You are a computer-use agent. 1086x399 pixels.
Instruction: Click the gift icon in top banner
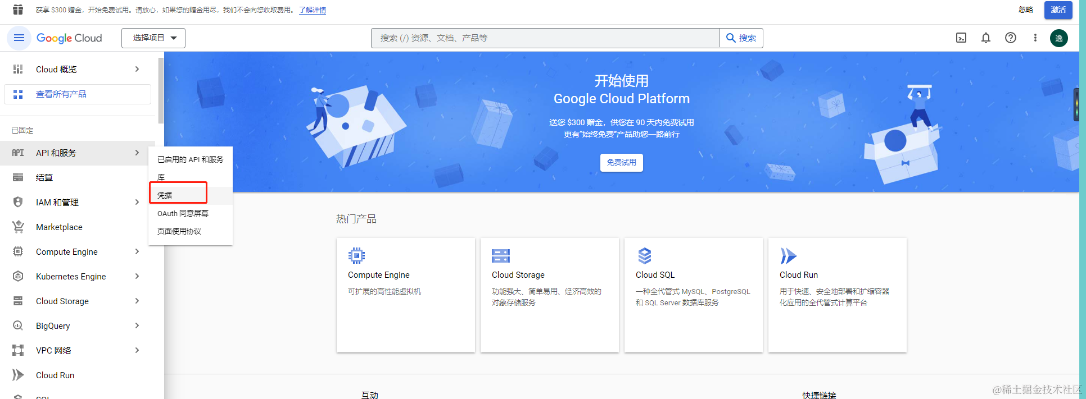[18, 10]
